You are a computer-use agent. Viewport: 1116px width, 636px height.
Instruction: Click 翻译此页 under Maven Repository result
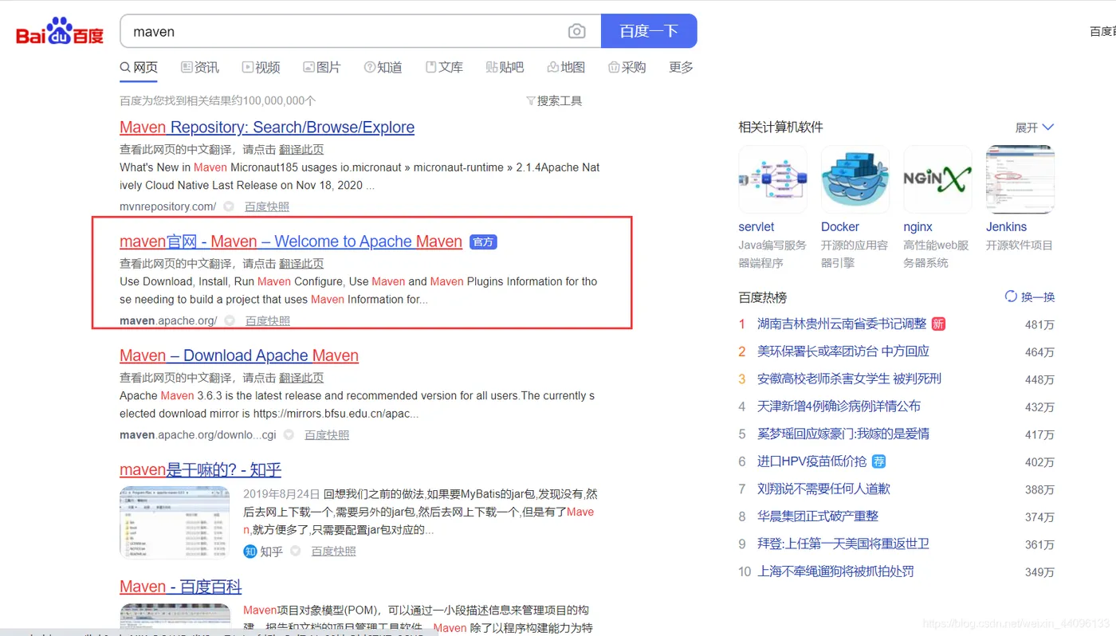301,149
